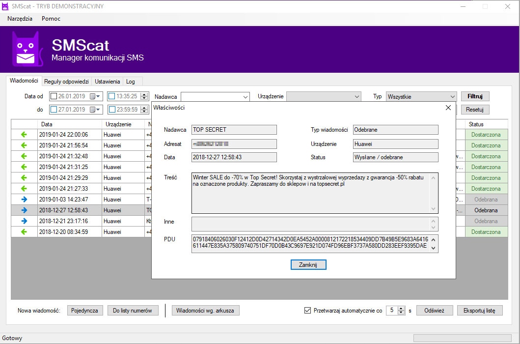The width and height of the screenshot is (520, 344).
Task: Click green arrow icon for 2018-12-20 08:34:59 message
Action: 24,232
